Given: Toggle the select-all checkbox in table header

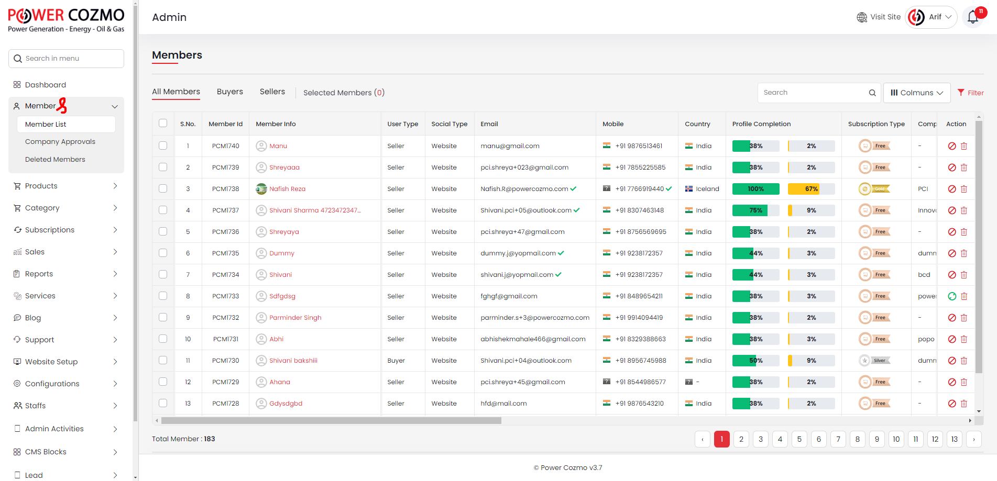Looking at the screenshot, I should 163,124.
